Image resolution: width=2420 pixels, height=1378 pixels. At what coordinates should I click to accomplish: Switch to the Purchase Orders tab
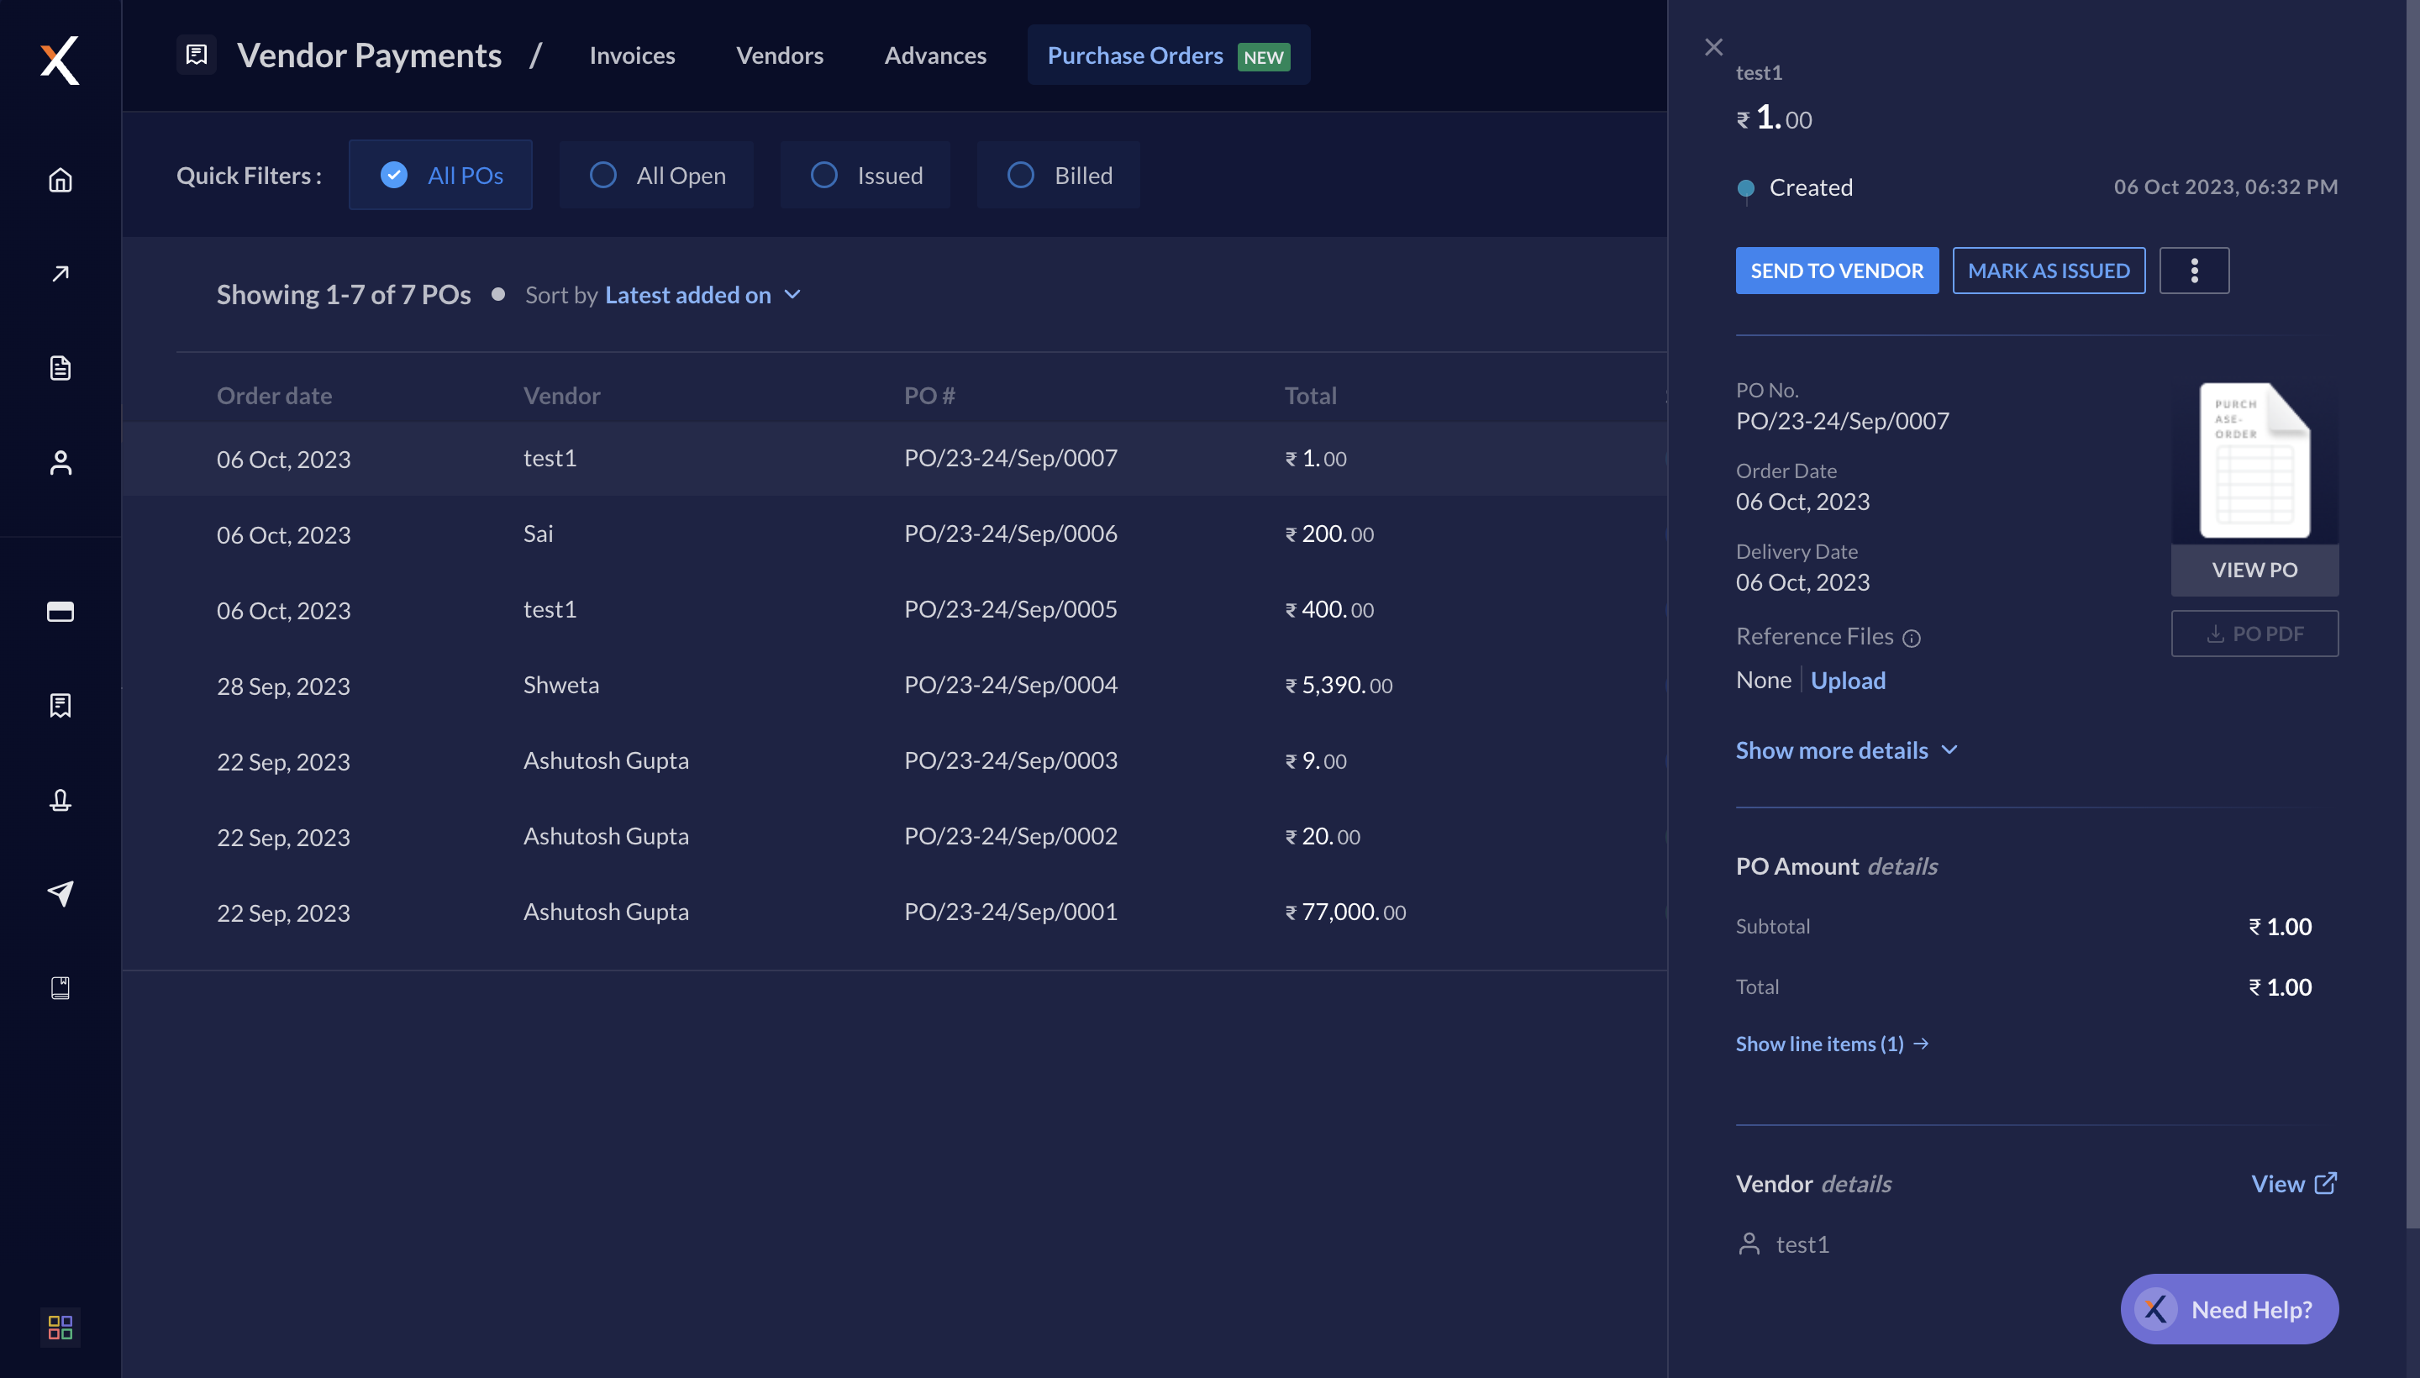tap(1168, 55)
